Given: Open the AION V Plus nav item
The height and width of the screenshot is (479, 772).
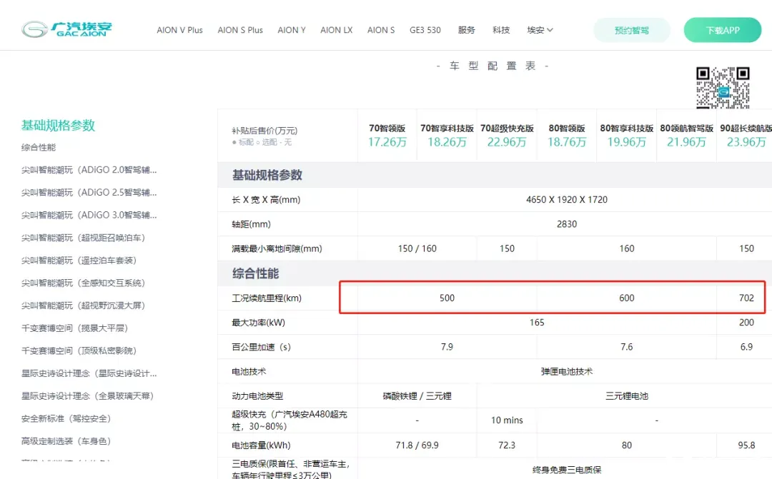Looking at the screenshot, I should pos(179,30).
